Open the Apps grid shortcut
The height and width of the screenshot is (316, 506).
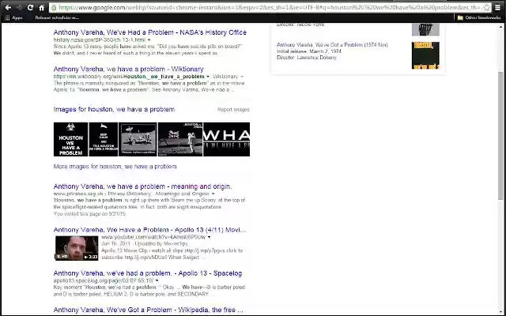click(13, 17)
